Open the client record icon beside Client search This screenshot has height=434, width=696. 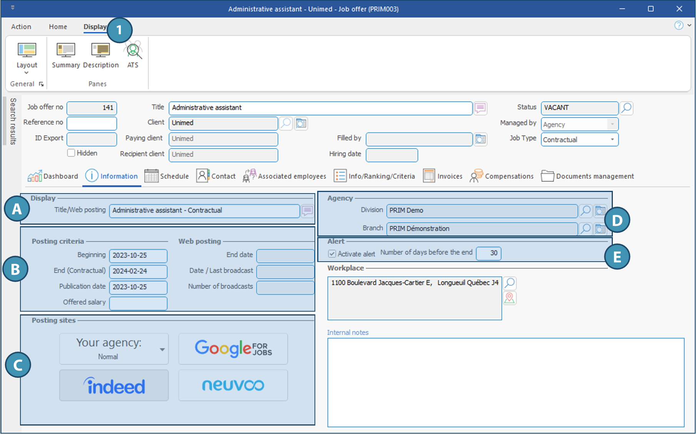(x=301, y=124)
